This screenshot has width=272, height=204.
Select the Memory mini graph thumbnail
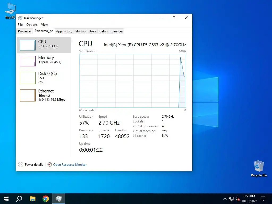point(28,61)
